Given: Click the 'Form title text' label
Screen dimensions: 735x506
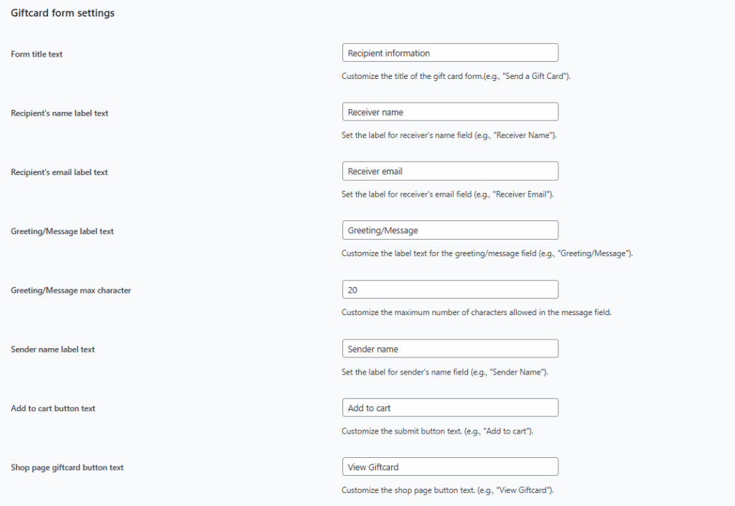Looking at the screenshot, I should [x=37, y=55].
